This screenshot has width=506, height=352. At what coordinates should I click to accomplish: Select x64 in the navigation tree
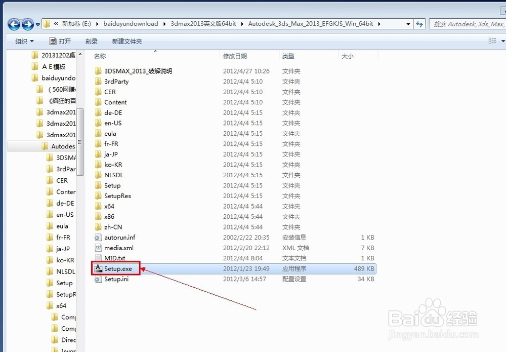(61, 305)
